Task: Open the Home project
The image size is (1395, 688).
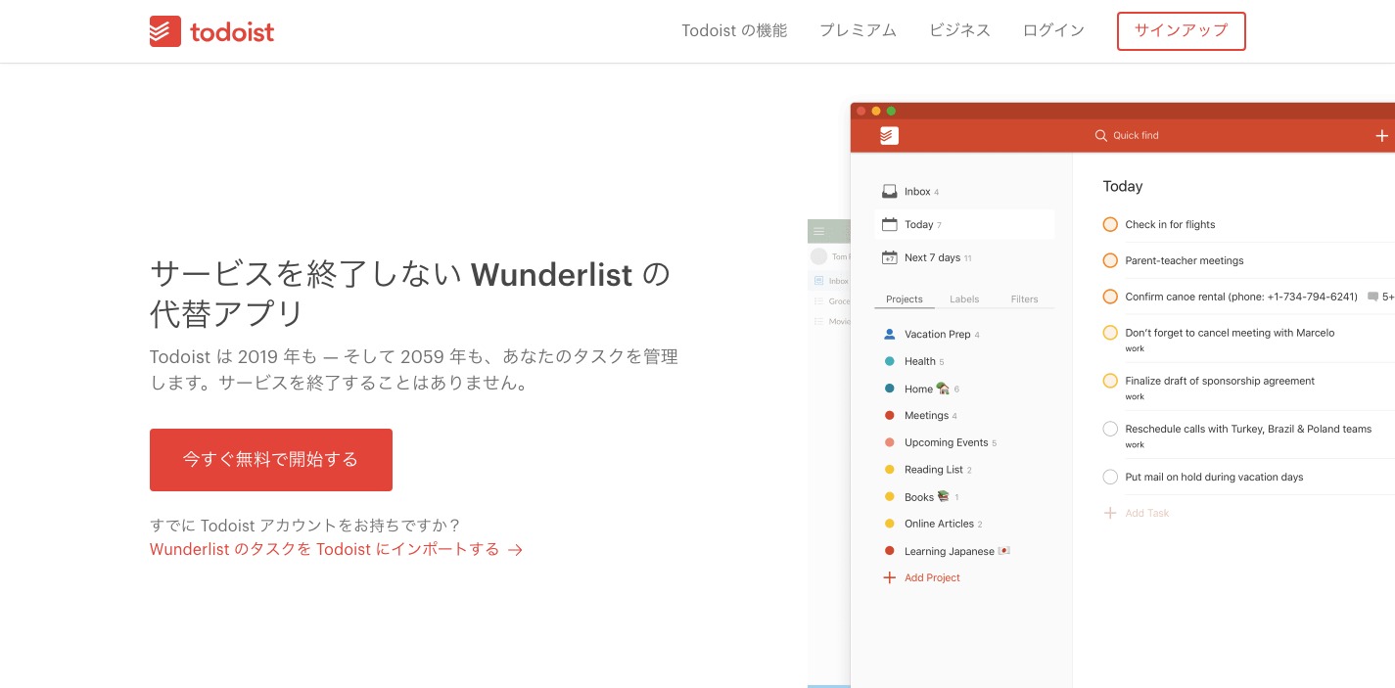Action: pos(918,389)
